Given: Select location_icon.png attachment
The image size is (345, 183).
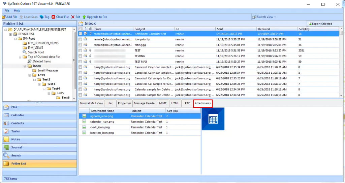Looking at the screenshot, I should [x=140, y=133].
